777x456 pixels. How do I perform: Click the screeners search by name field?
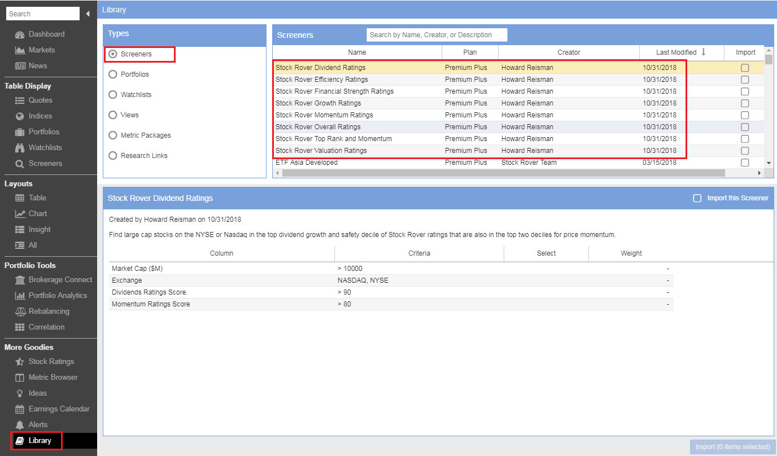436,35
